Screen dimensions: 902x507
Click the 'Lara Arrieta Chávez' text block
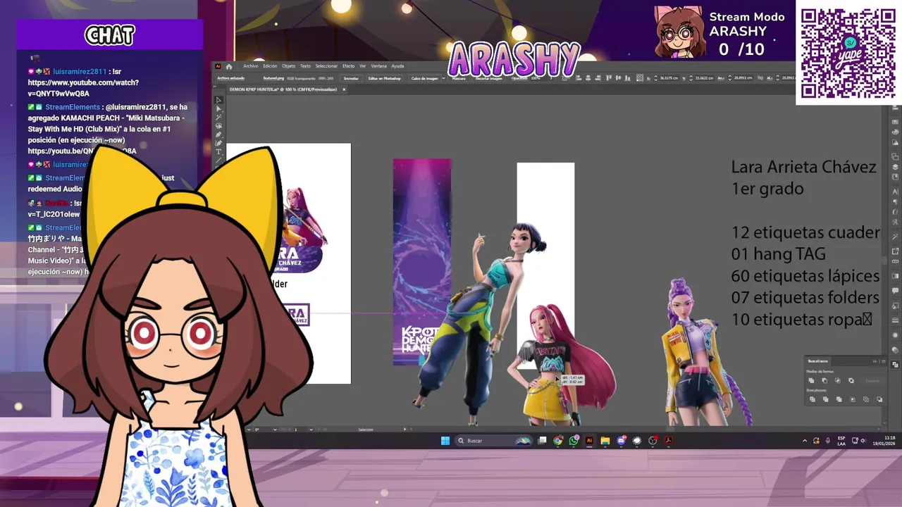pyautogui.click(x=803, y=167)
